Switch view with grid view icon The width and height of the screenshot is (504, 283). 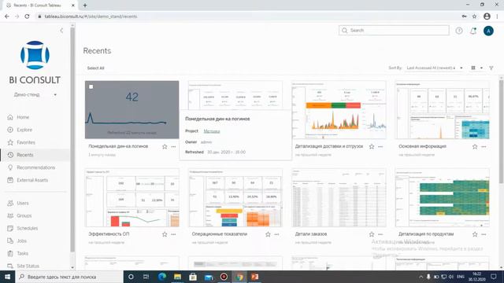click(x=473, y=68)
